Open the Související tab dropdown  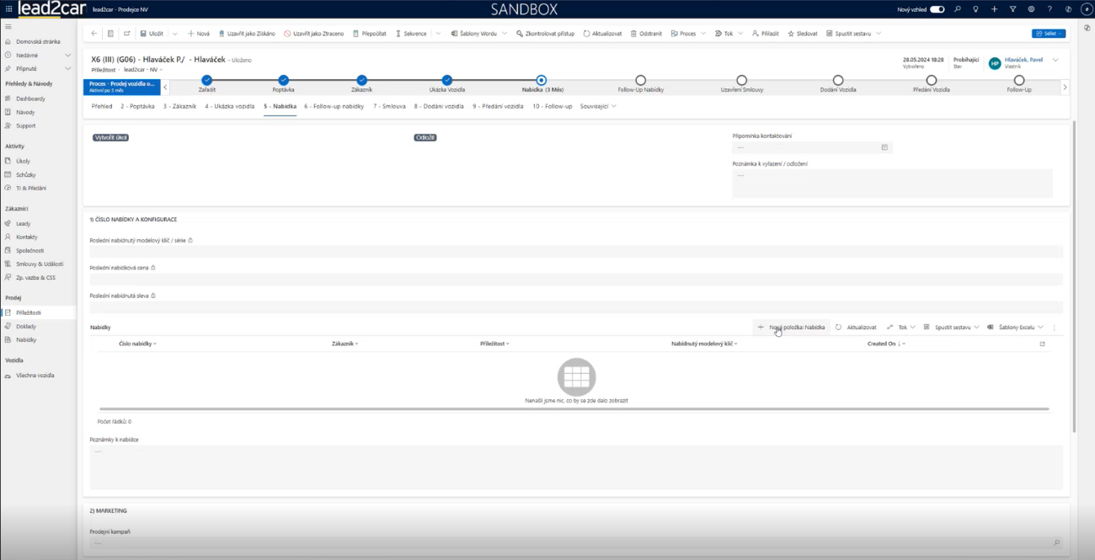(x=598, y=107)
